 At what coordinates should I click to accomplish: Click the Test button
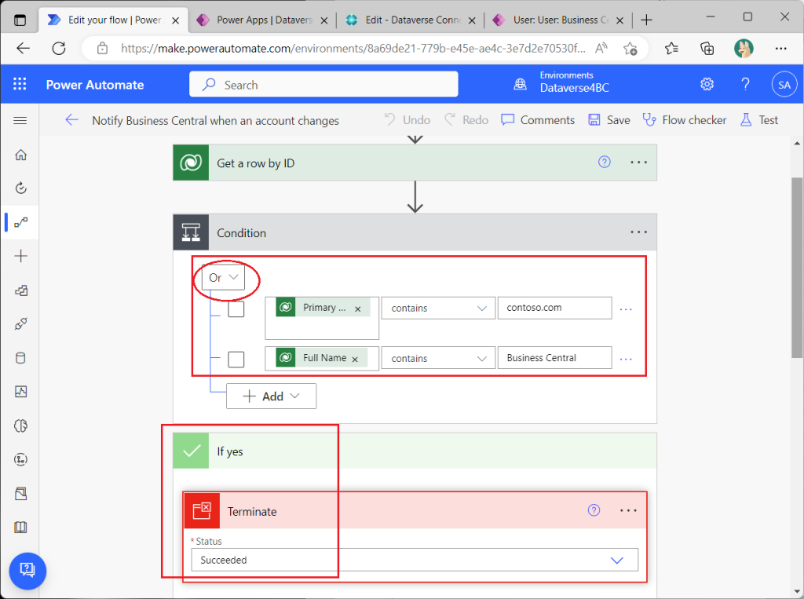coord(759,120)
